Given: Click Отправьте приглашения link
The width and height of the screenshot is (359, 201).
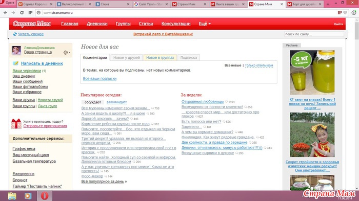Looking at the screenshot, I should pyautogui.click(x=45, y=126).
